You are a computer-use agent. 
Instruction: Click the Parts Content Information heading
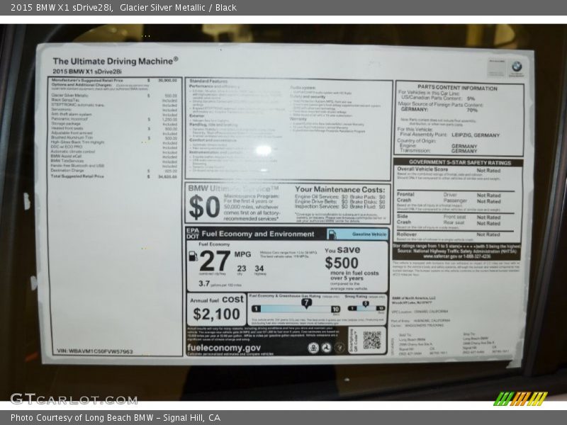(457, 88)
